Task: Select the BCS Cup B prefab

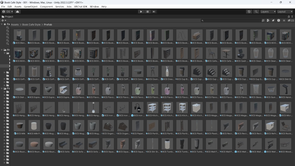Action: pyautogui.click(x=182, y=71)
